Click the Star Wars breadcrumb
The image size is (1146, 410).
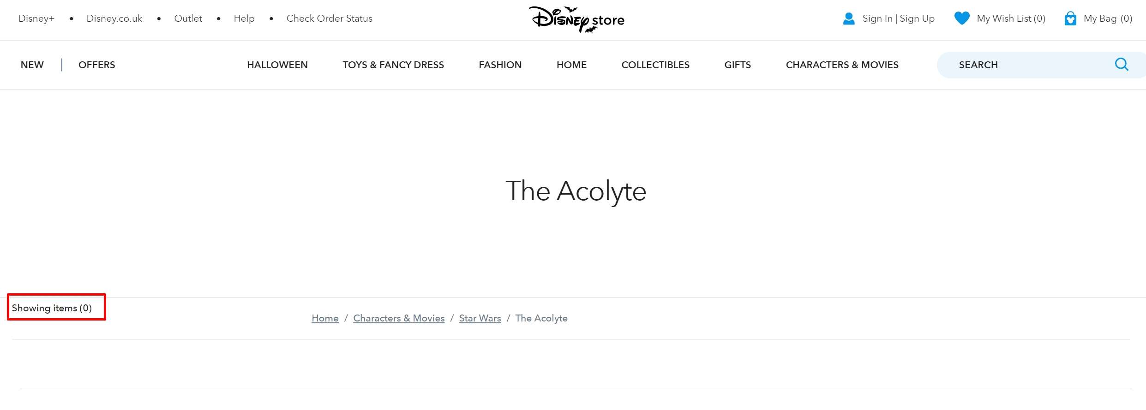[480, 318]
